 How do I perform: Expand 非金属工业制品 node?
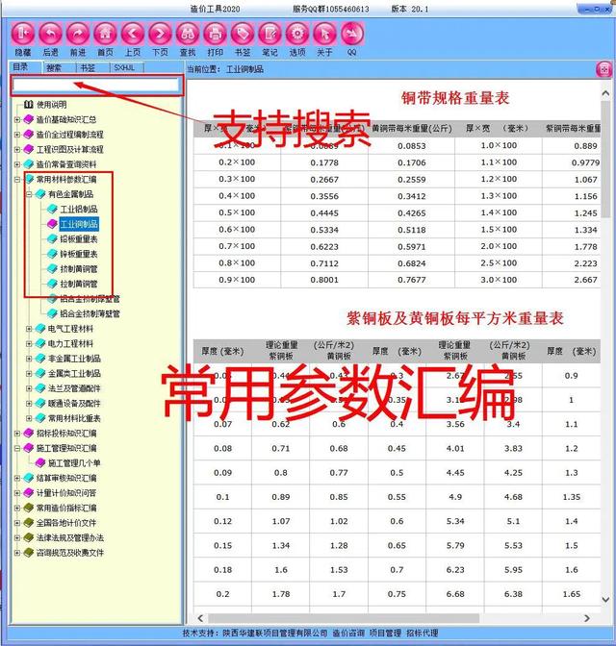(x=29, y=359)
